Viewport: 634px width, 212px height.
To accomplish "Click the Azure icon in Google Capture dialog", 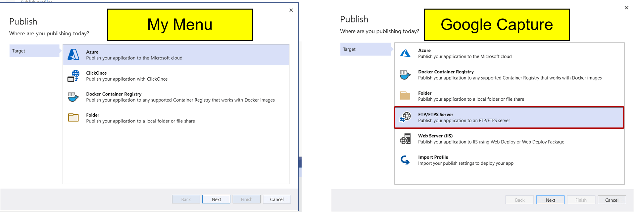I will click(405, 53).
